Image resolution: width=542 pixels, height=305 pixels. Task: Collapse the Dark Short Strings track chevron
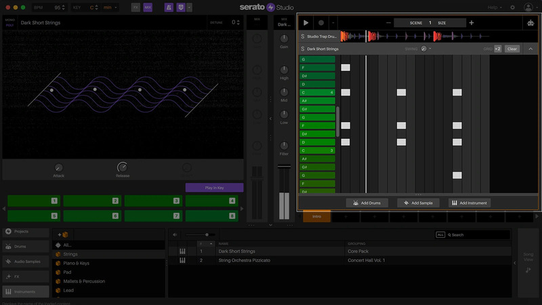pos(530,49)
